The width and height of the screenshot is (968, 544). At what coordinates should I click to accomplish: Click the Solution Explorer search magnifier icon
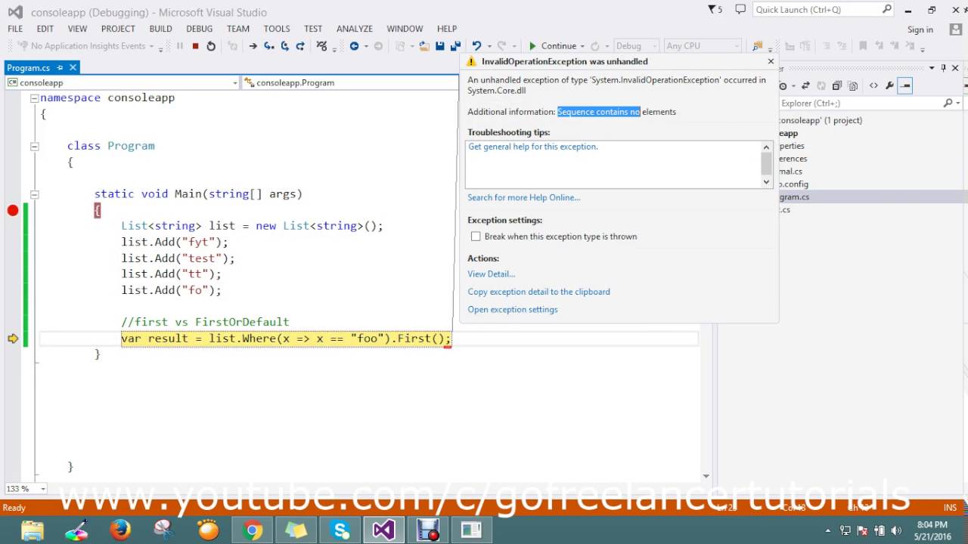coord(948,104)
